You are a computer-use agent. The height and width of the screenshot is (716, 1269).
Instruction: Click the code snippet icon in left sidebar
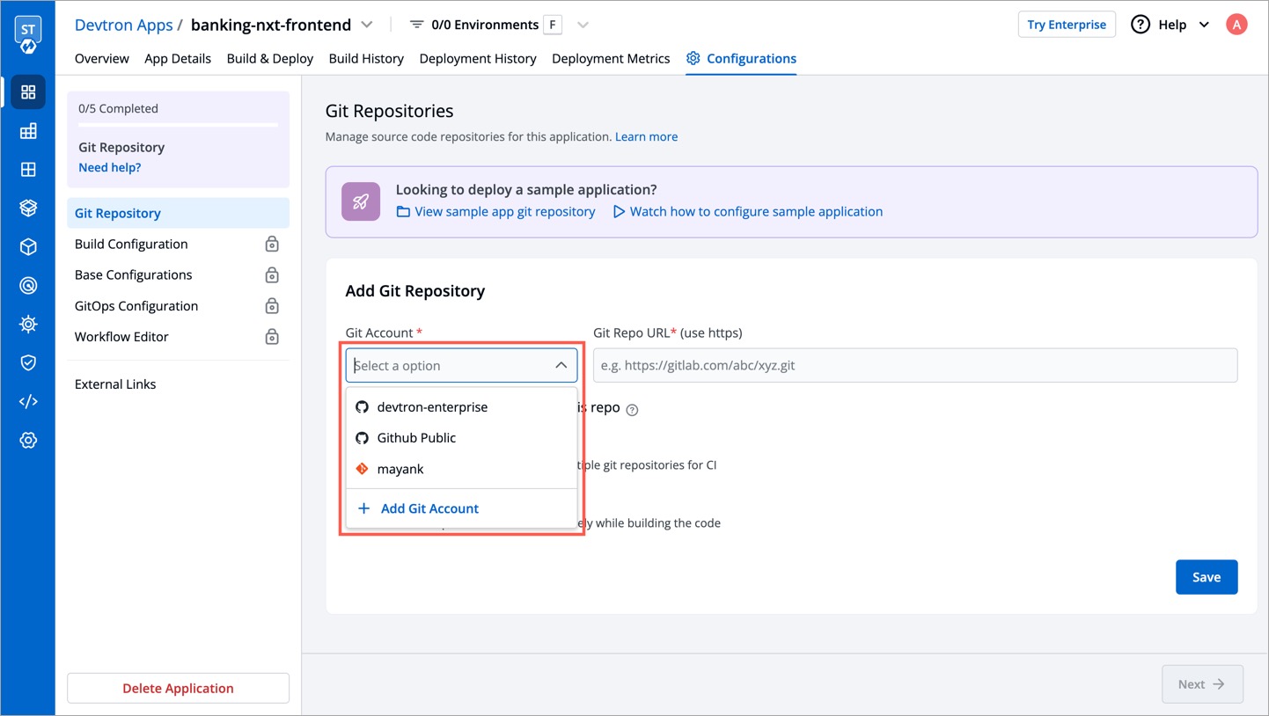click(27, 400)
